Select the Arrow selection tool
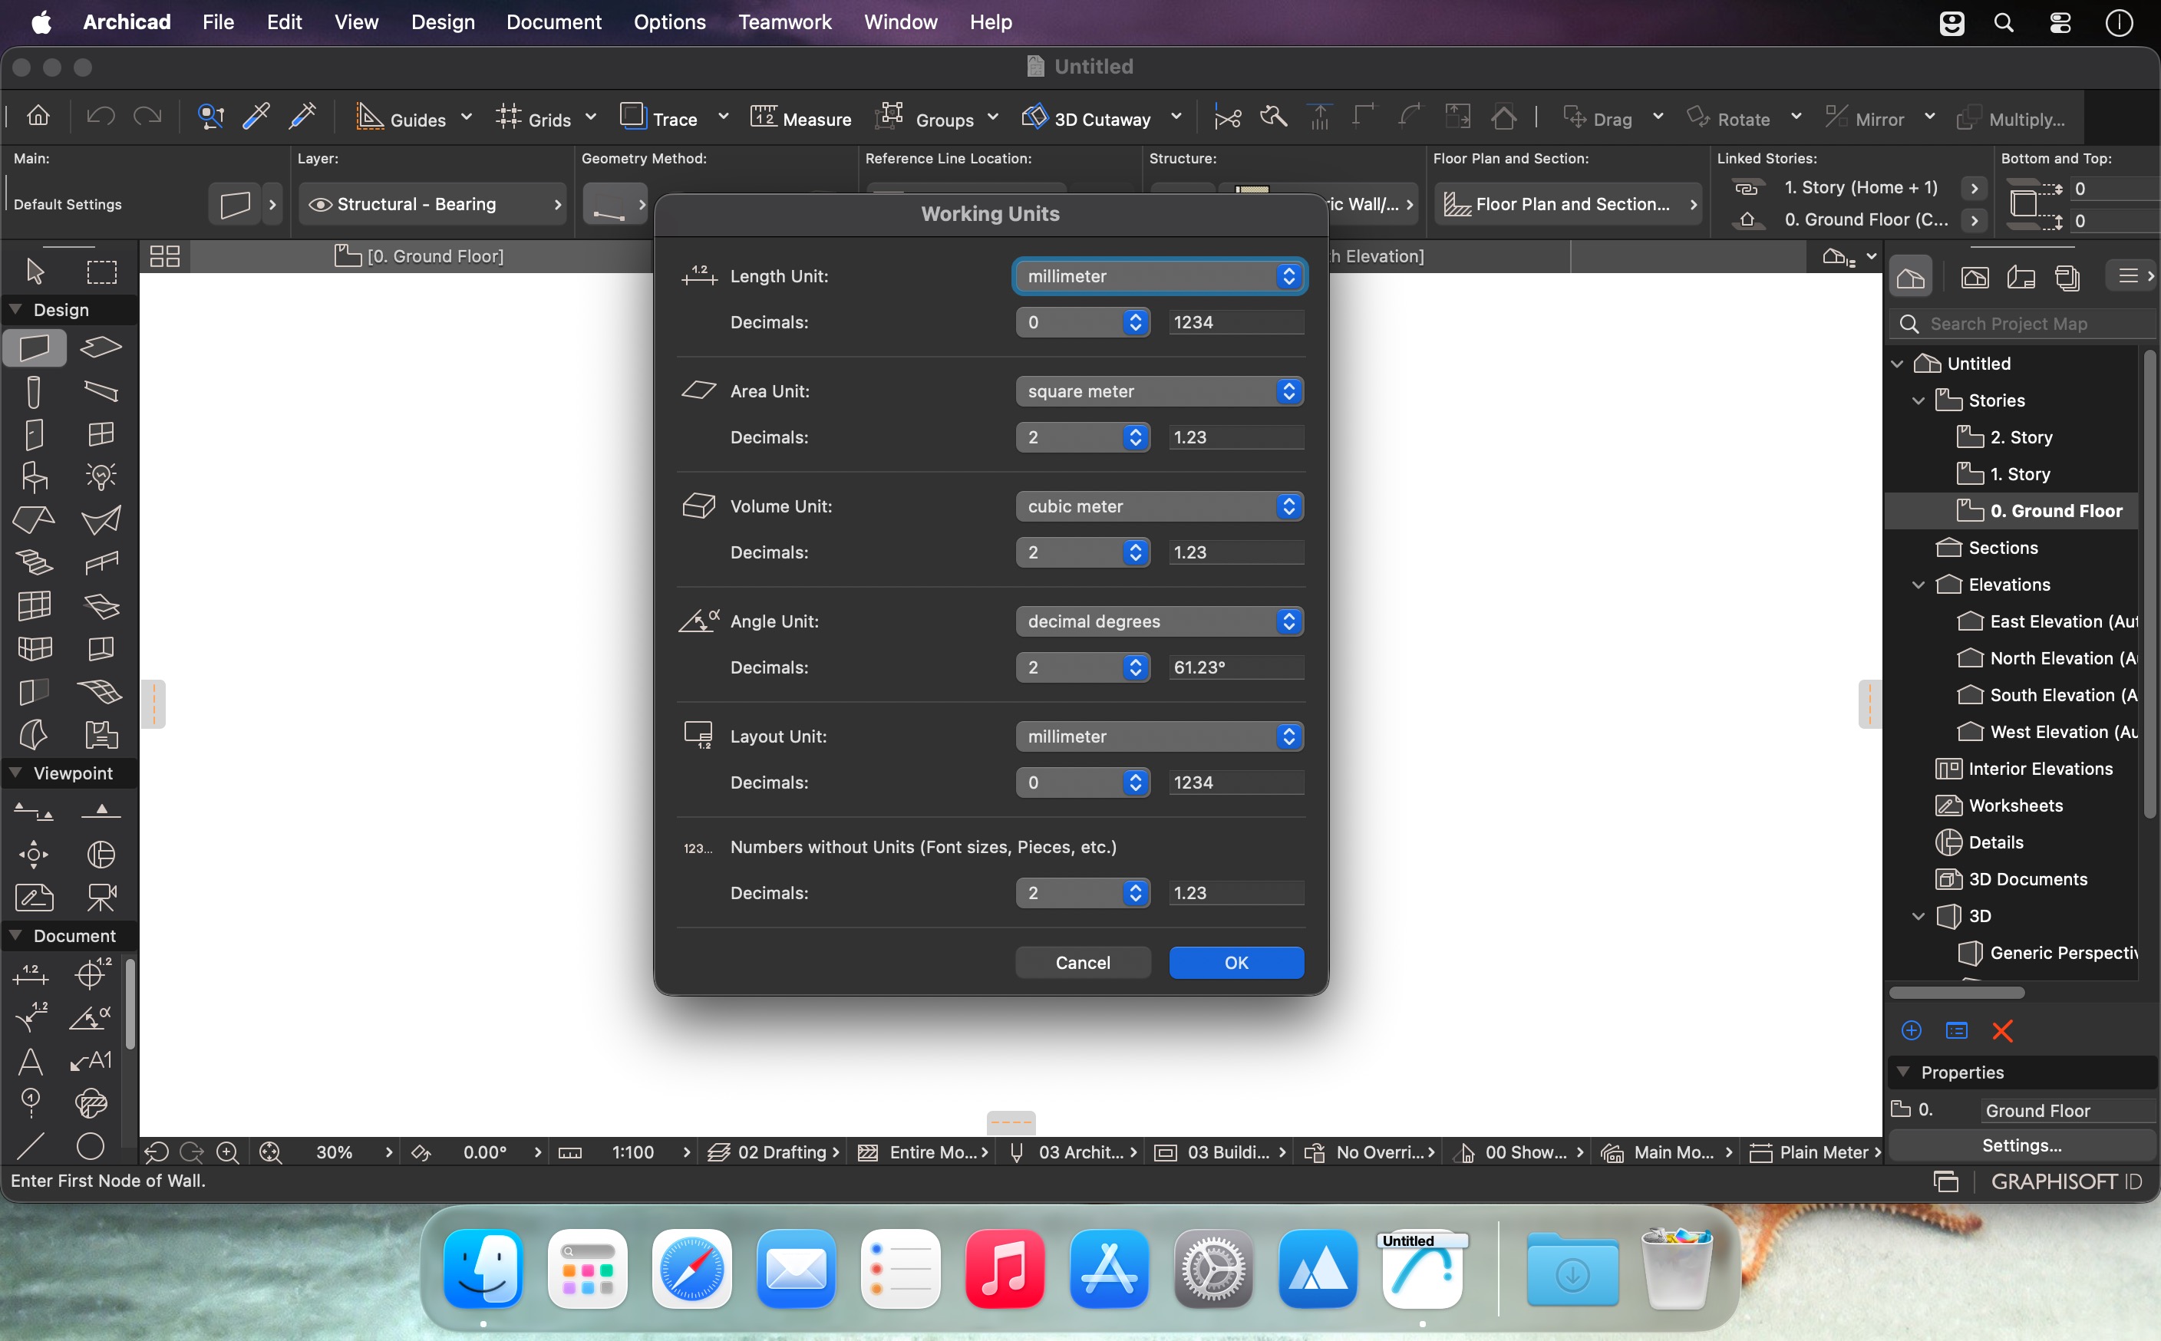Viewport: 2161px width, 1341px height. tap(35, 271)
